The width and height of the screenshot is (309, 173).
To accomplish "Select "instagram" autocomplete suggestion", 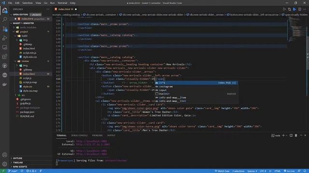I will [197, 86].
